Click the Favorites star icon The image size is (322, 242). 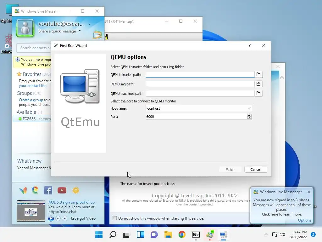coord(19,74)
